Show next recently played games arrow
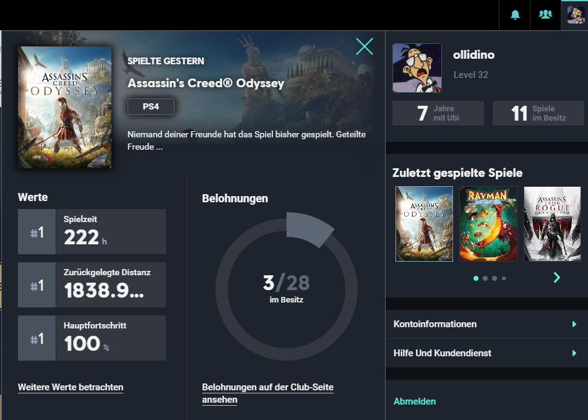 point(557,278)
